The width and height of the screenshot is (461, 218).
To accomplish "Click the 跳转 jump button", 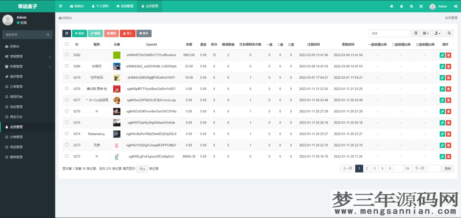I will (x=447, y=169).
